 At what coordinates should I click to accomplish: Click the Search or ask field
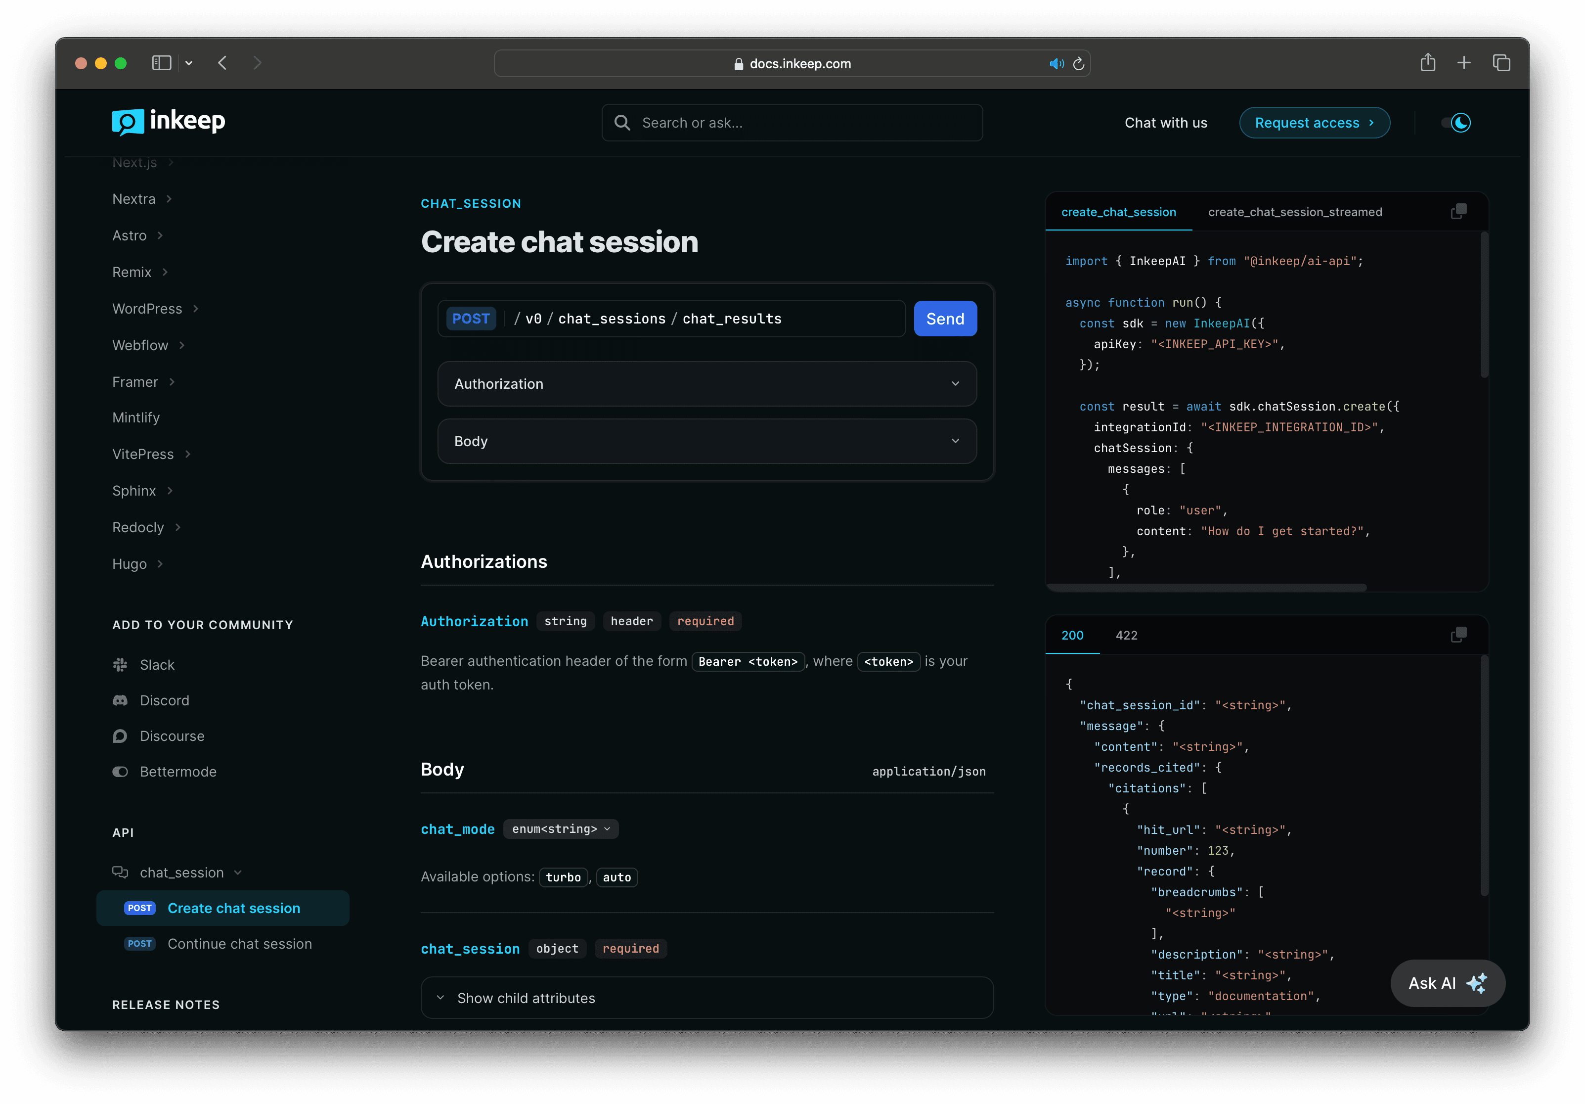click(x=792, y=123)
